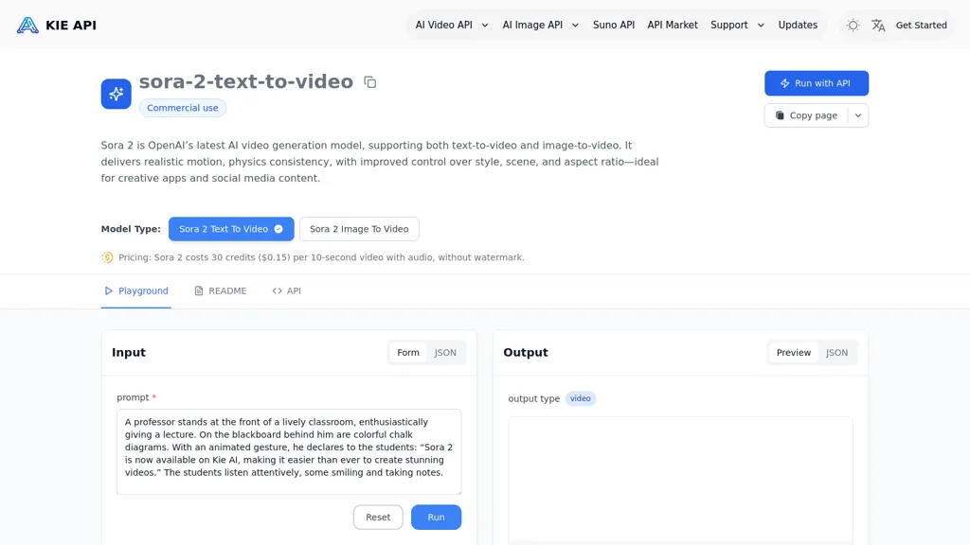Image resolution: width=970 pixels, height=545 pixels.
Task: Click the pricing coin icon
Action: click(107, 257)
